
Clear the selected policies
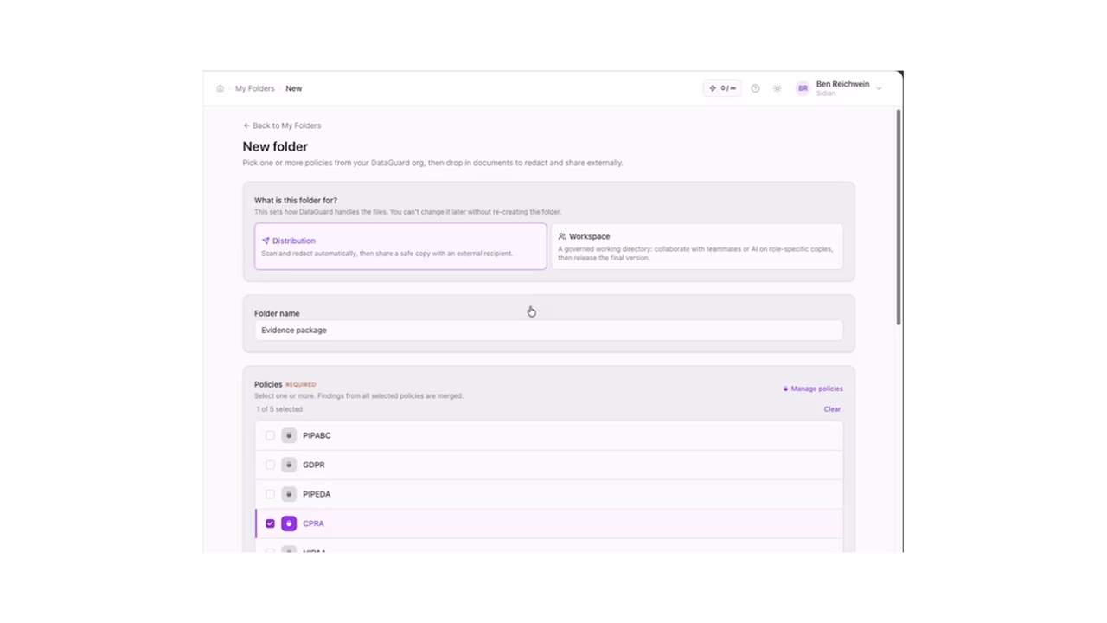(x=832, y=409)
